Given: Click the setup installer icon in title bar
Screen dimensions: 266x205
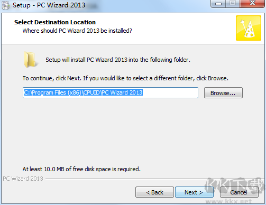Looking at the screenshot, I should tap(5, 5).
